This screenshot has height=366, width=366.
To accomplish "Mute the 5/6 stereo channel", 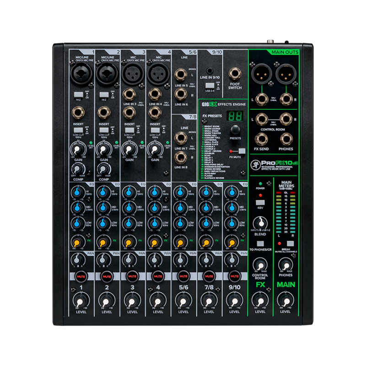I will (183, 277).
